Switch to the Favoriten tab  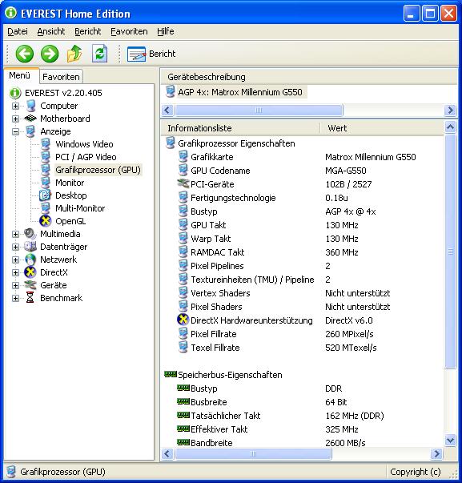click(x=61, y=77)
